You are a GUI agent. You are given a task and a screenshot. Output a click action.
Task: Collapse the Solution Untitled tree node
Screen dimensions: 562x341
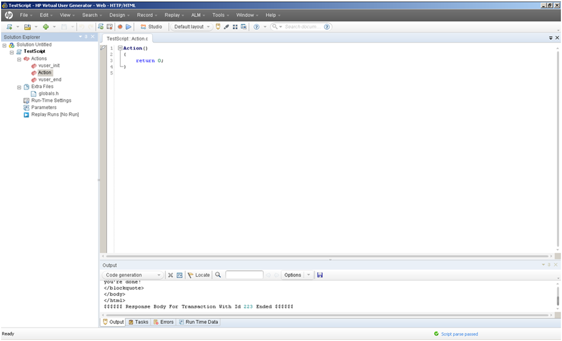pos(4,45)
